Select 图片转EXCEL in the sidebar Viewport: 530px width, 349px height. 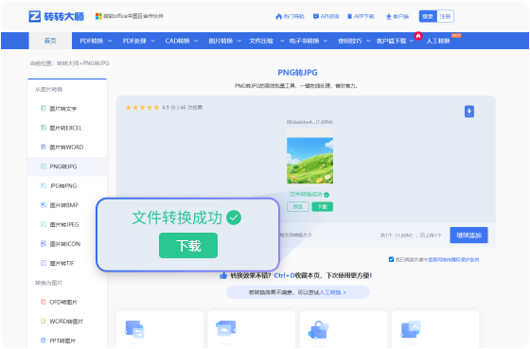[x=67, y=128]
